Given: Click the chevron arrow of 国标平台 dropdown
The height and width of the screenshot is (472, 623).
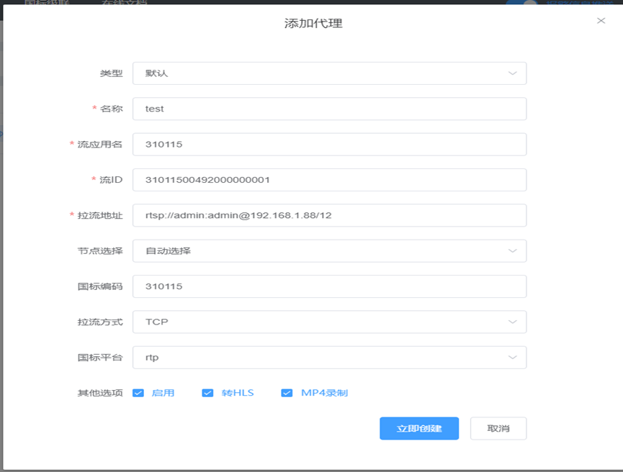Looking at the screenshot, I should tap(513, 358).
